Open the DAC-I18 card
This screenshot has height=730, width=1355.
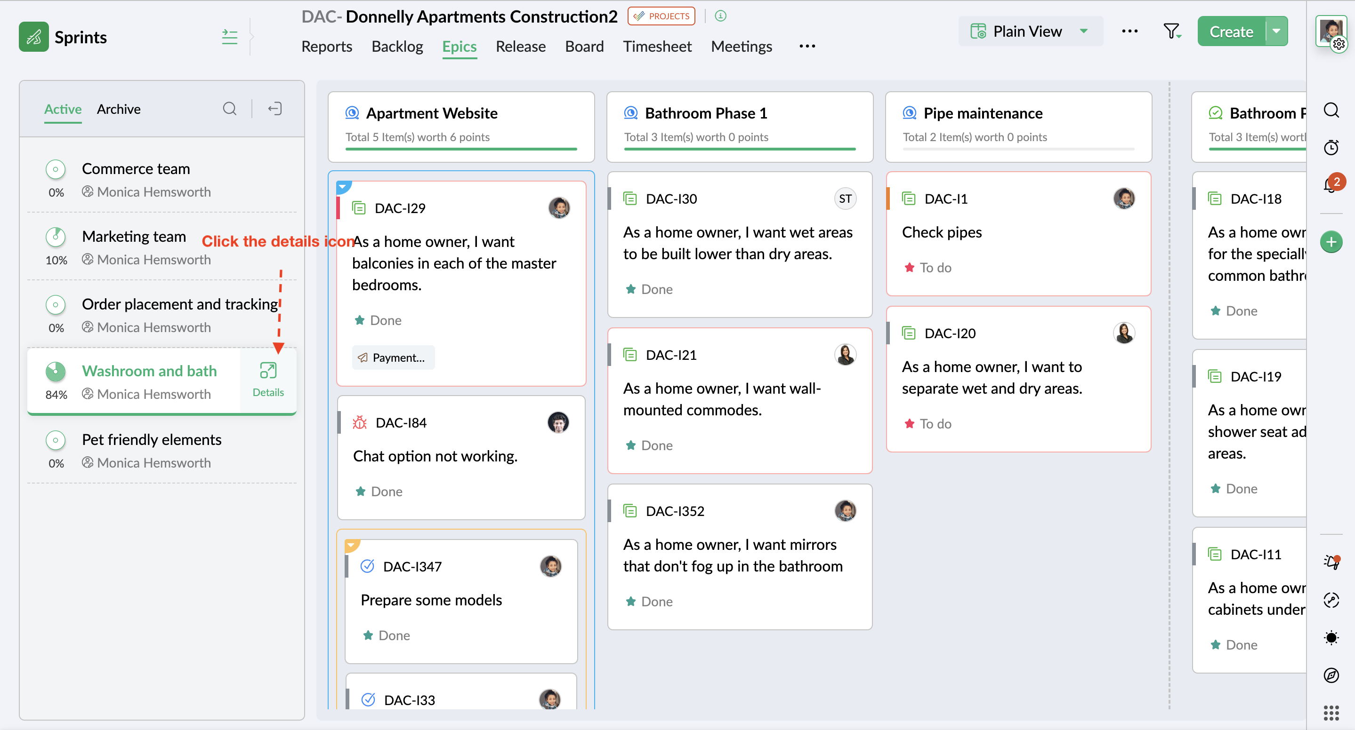click(1250, 255)
